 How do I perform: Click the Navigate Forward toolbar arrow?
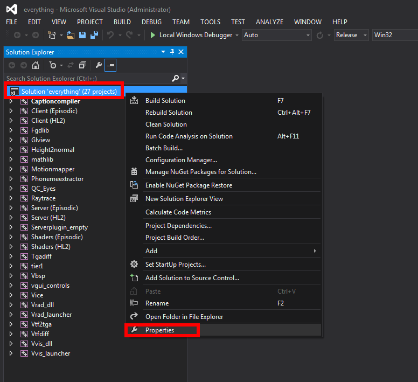36,35
